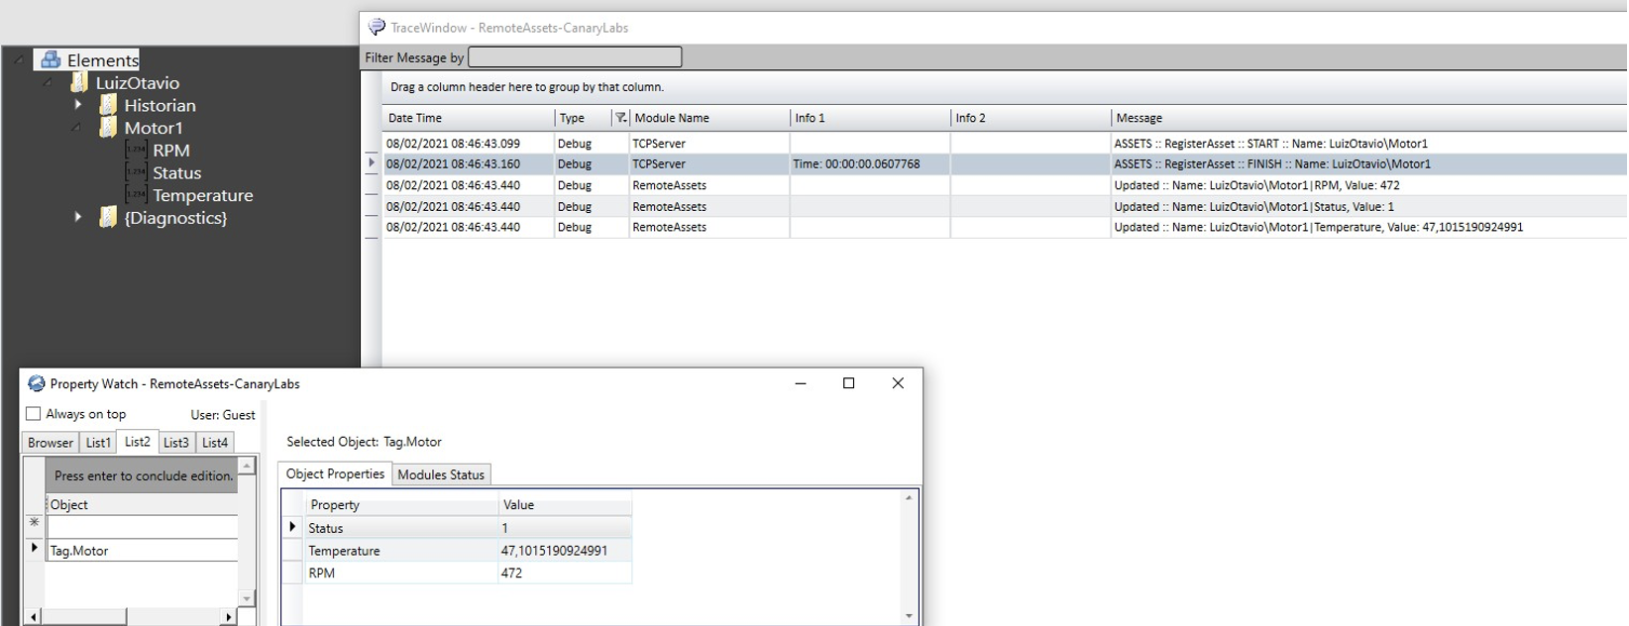Click the 47,1015190924991 value cell
1629x626 pixels.
click(x=565, y=551)
